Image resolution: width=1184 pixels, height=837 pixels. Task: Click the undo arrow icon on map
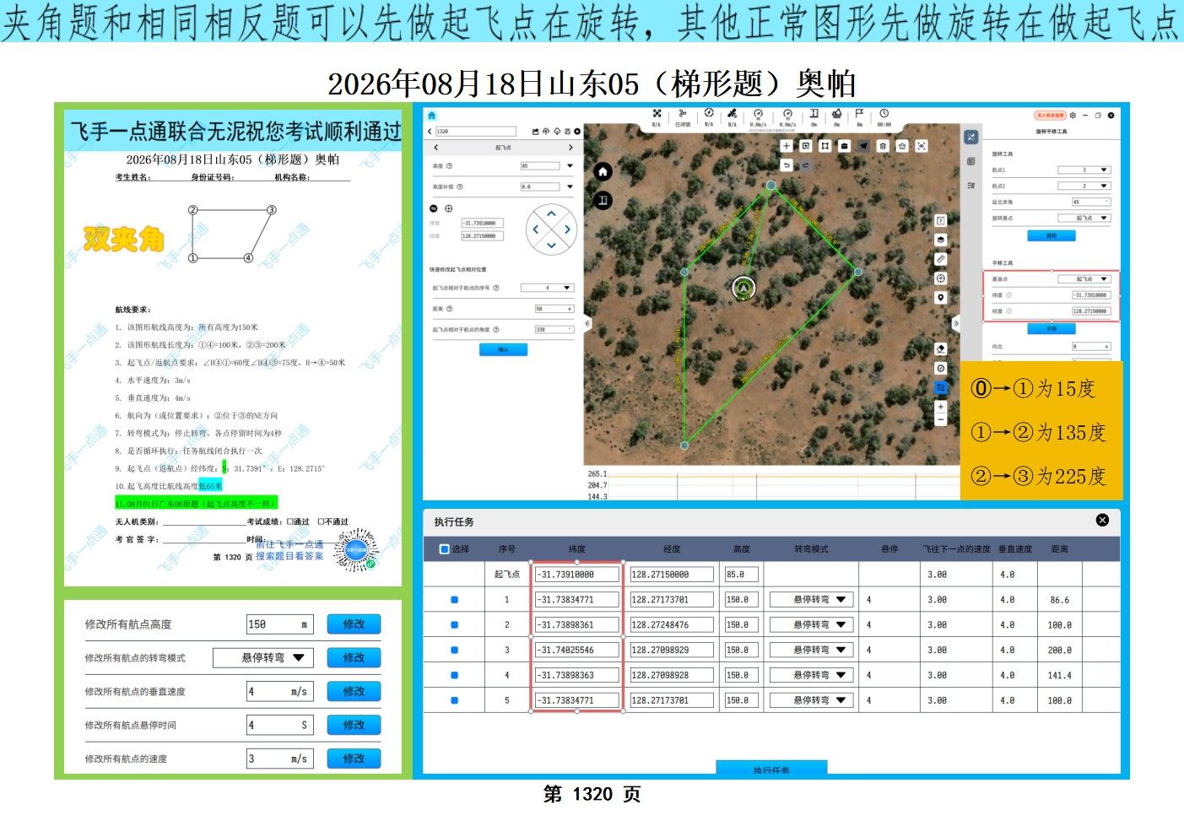(x=787, y=165)
